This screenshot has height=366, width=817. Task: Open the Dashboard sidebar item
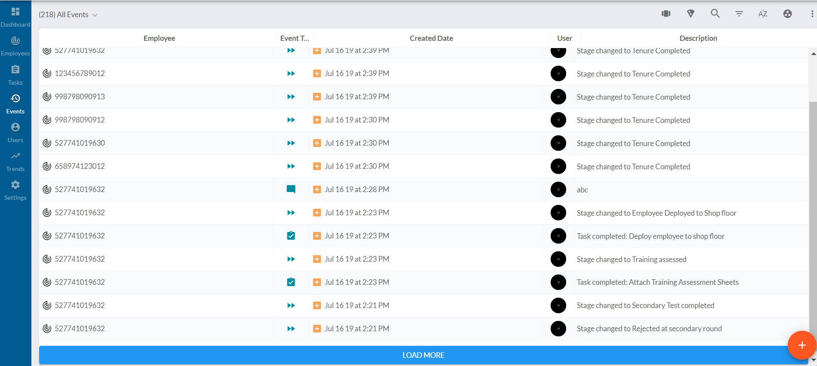click(15, 17)
